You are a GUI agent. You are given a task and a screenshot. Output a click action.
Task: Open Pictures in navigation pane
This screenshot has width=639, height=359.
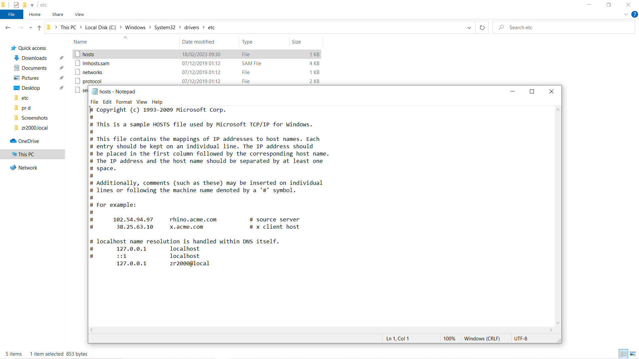(x=30, y=78)
